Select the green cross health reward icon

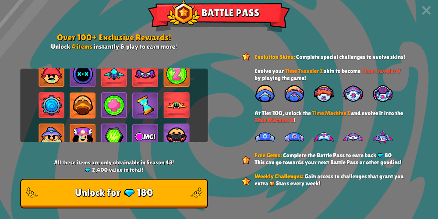pos(114,105)
